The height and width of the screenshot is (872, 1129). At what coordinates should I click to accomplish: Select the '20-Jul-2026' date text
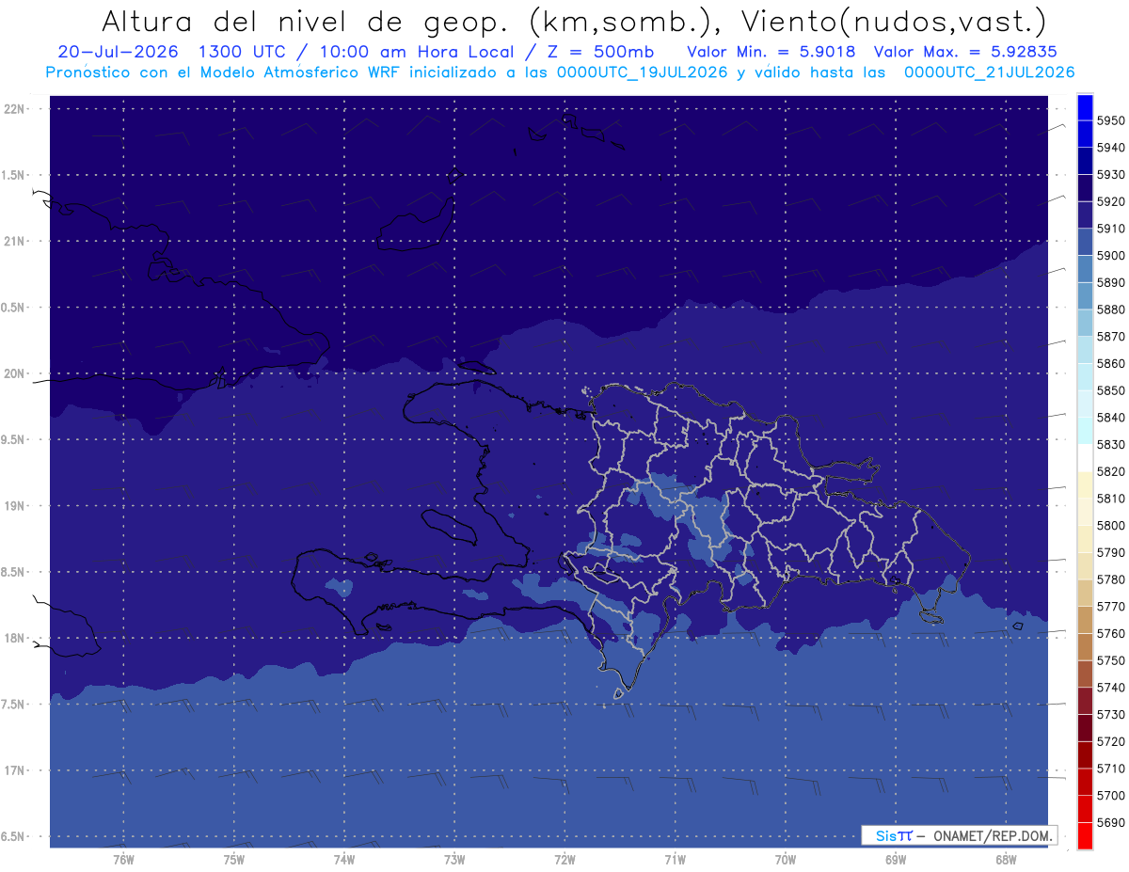click(x=119, y=52)
